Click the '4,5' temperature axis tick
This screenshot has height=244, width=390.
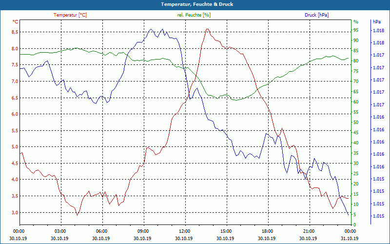[15, 163]
